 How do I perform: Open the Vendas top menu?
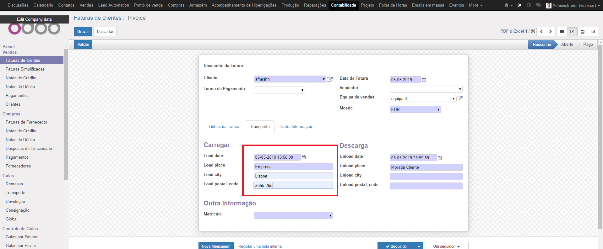coord(86,5)
